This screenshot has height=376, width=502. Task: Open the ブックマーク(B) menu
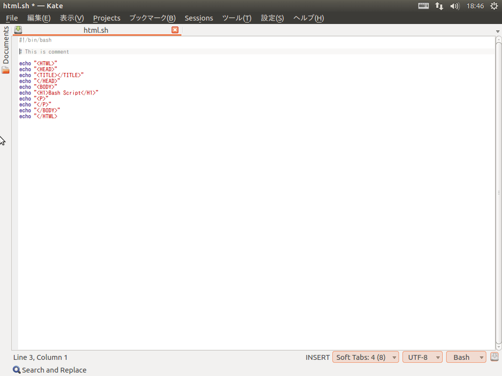152,18
